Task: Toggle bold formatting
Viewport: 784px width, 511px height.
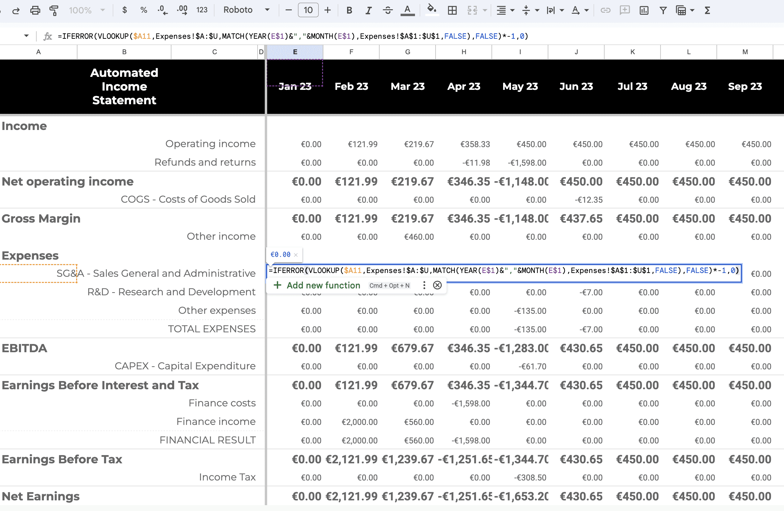Action: pos(349,10)
